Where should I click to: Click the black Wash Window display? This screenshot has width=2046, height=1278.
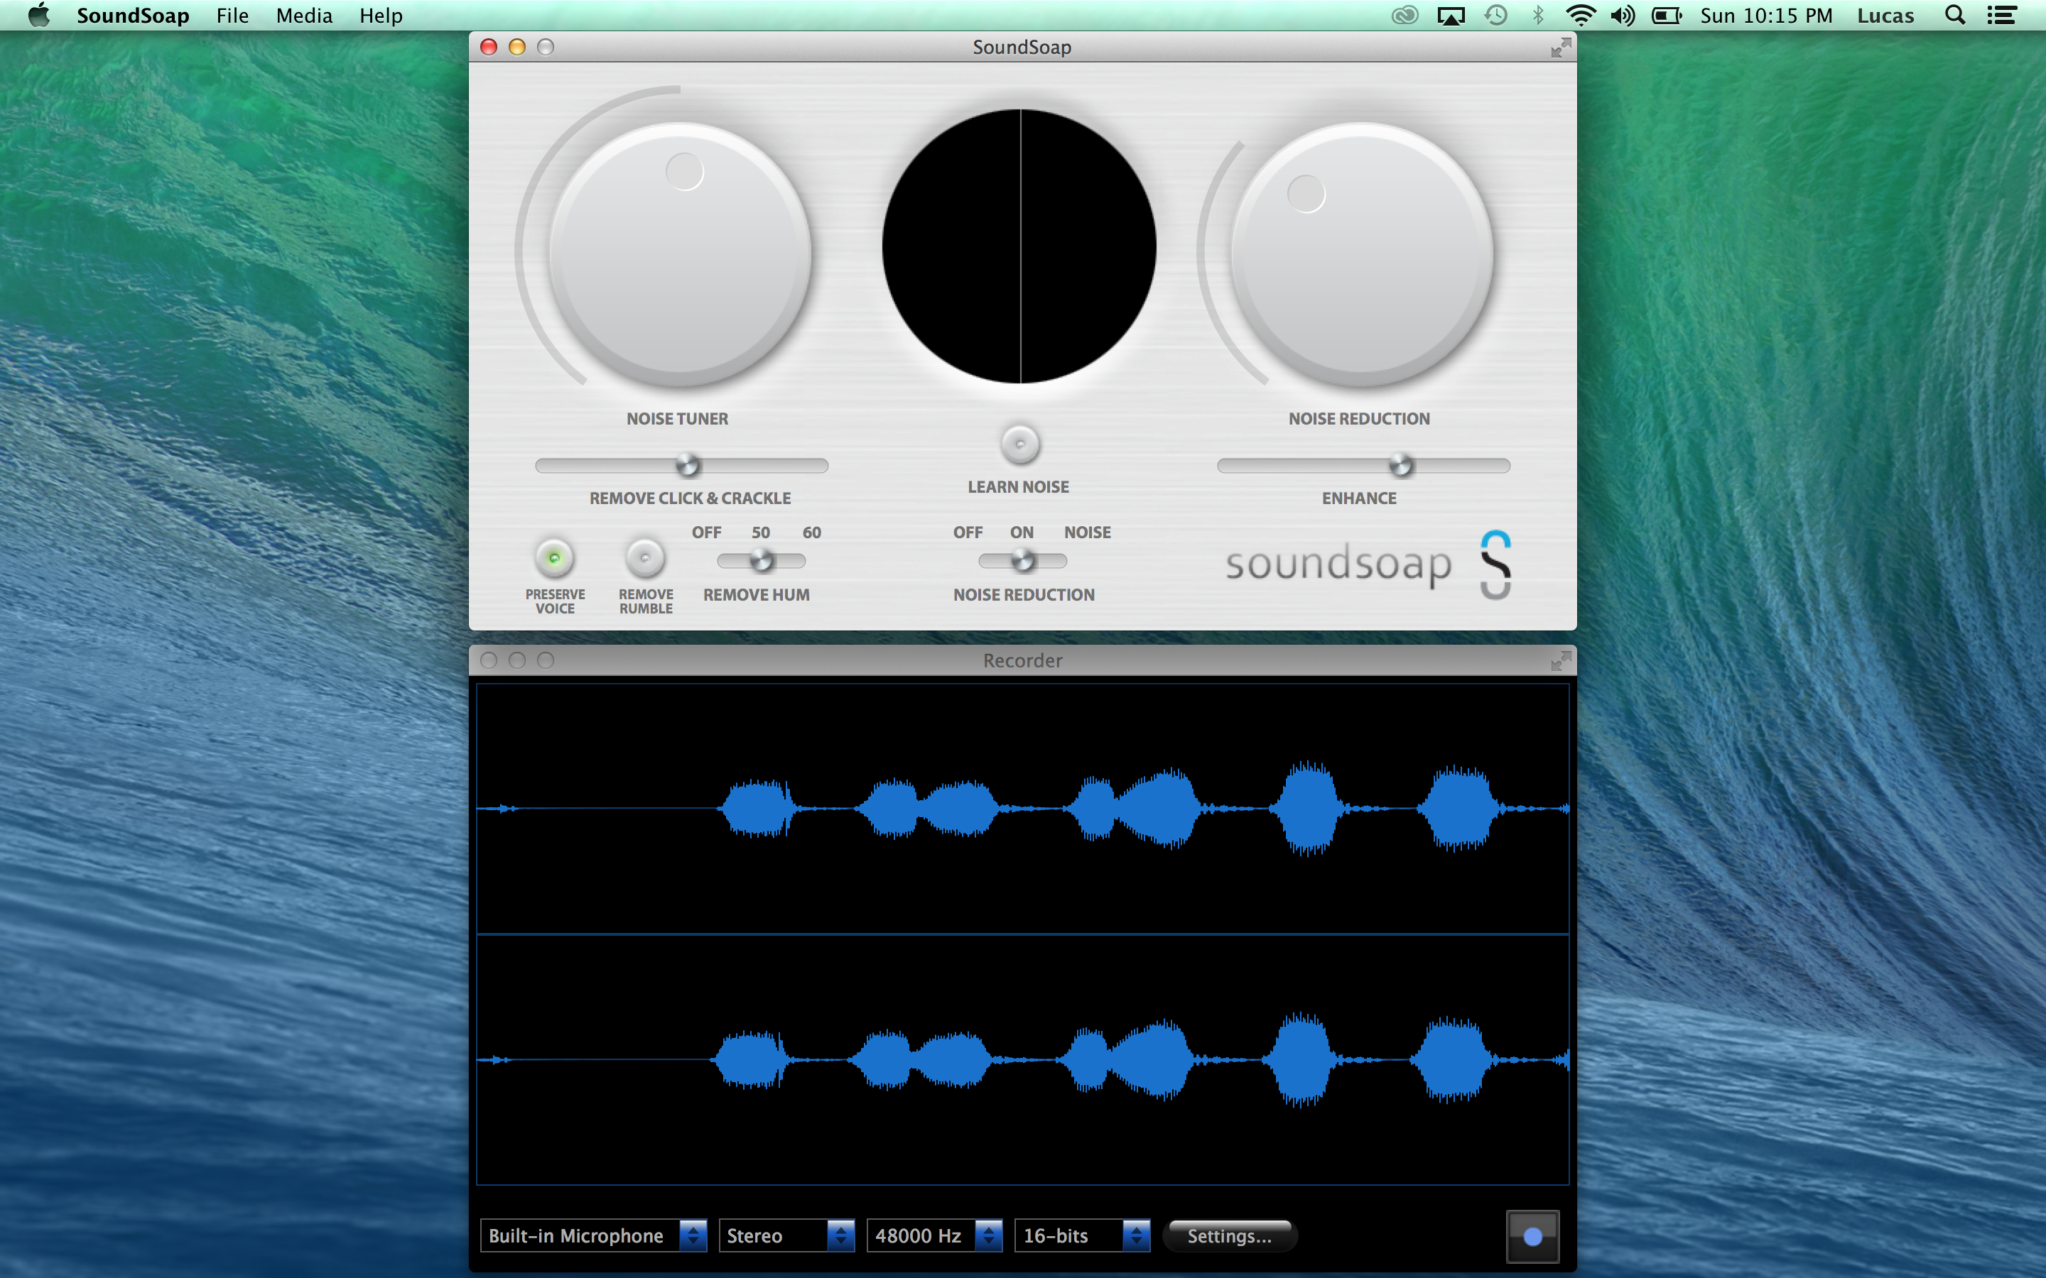(x=1019, y=246)
